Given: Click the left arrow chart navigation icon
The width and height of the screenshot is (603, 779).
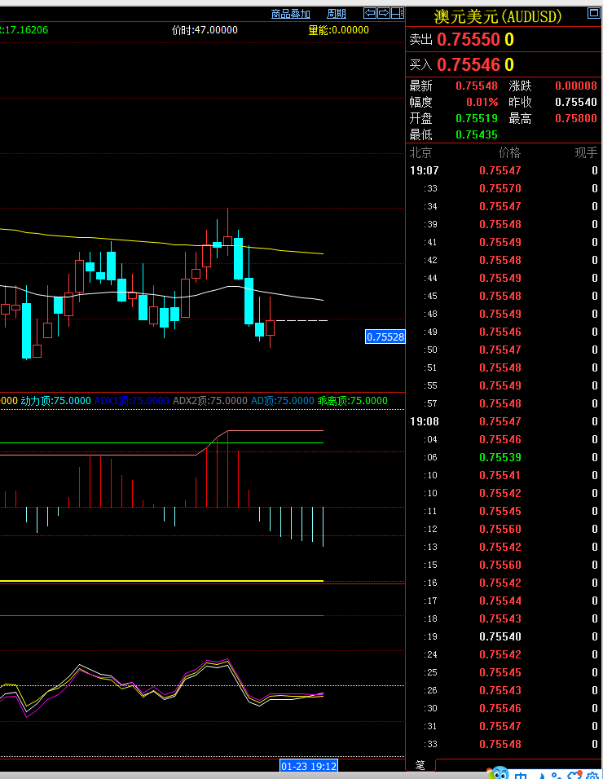Looking at the screenshot, I should tap(370, 13).
